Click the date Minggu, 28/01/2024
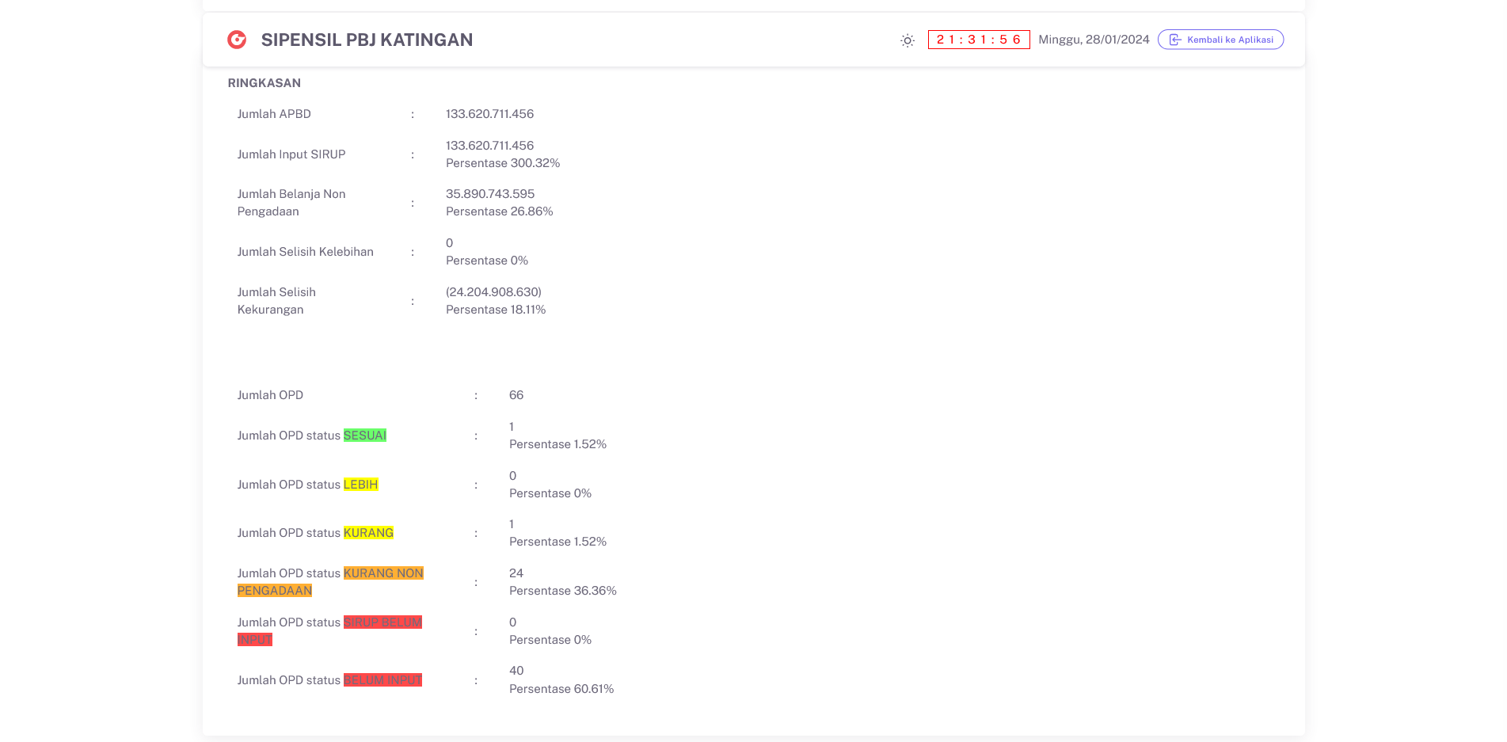Image resolution: width=1507 pixels, height=742 pixels. click(1094, 40)
